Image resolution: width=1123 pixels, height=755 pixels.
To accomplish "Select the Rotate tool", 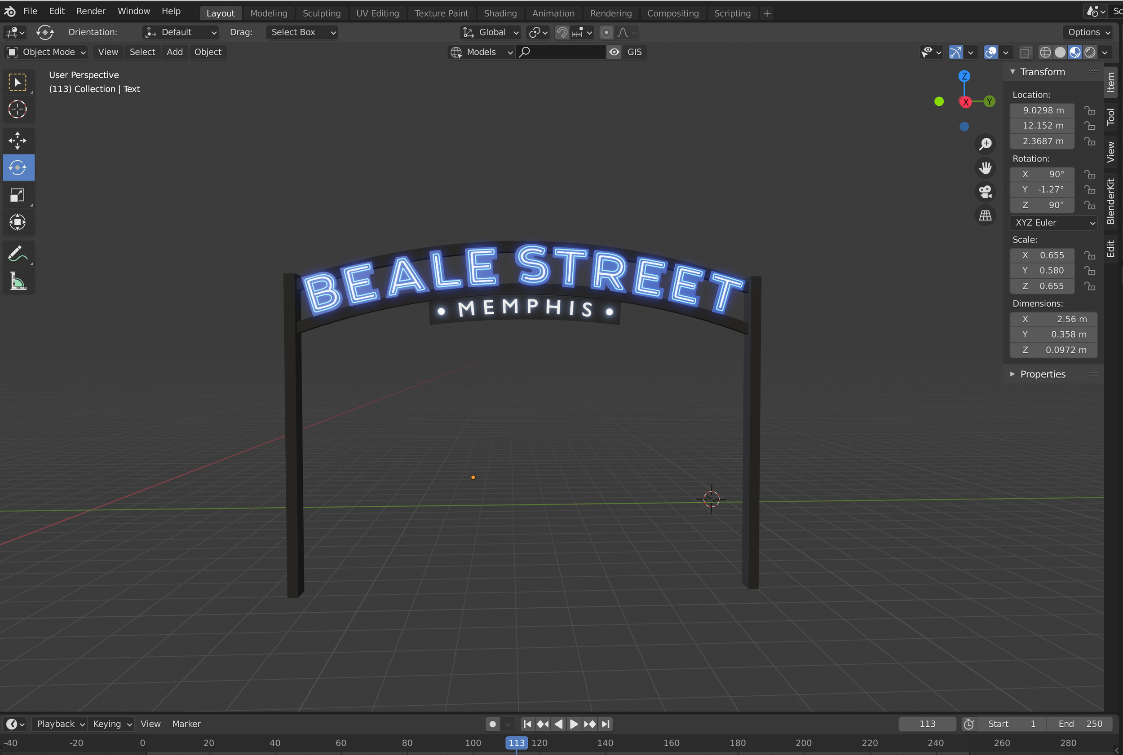I will (x=18, y=167).
